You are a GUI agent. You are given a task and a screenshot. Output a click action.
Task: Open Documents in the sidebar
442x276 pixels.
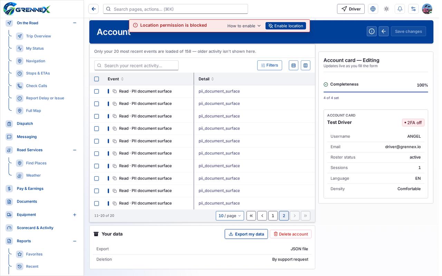pos(27,201)
